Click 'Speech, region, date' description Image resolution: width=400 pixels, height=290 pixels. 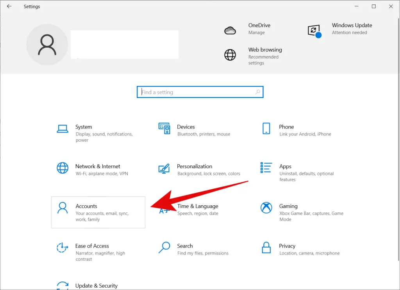(x=198, y=213)
